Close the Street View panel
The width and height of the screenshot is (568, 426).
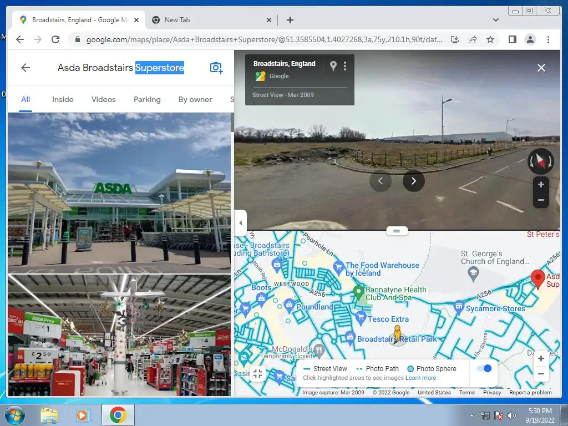[x=541, y=68]
